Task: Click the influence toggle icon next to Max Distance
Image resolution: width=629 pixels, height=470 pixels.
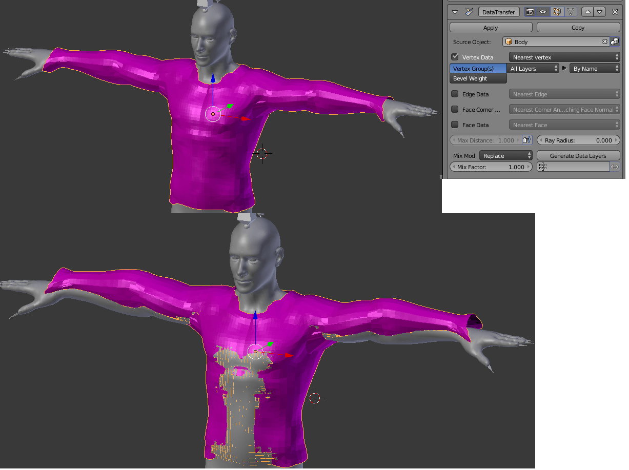Action: 527,140
